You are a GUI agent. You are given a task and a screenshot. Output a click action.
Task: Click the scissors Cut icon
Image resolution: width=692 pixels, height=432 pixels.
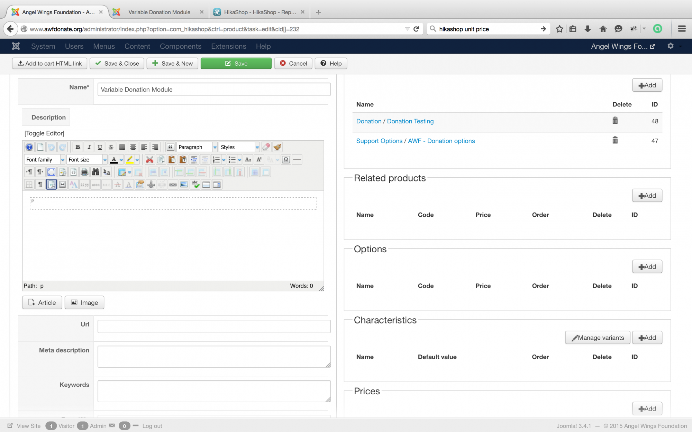(149, 160)
